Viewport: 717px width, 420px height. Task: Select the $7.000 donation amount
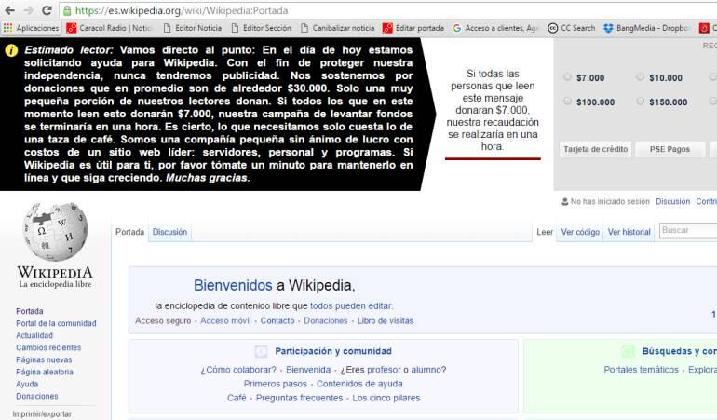[569, 77]
